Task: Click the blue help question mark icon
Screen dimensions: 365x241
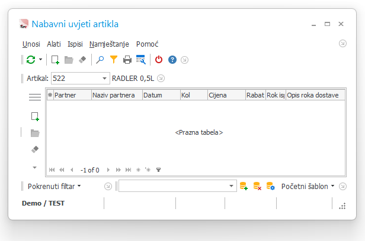Action: click(172, 60)
